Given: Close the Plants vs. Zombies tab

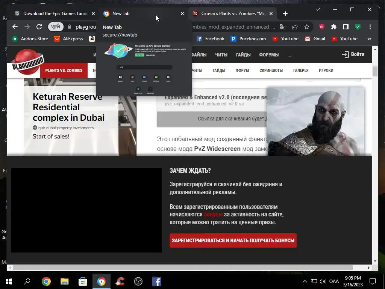Looking at the screenshot, I should [271, 14].
